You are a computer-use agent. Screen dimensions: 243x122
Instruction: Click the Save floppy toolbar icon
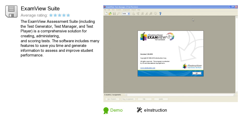(x=114, y=14)
